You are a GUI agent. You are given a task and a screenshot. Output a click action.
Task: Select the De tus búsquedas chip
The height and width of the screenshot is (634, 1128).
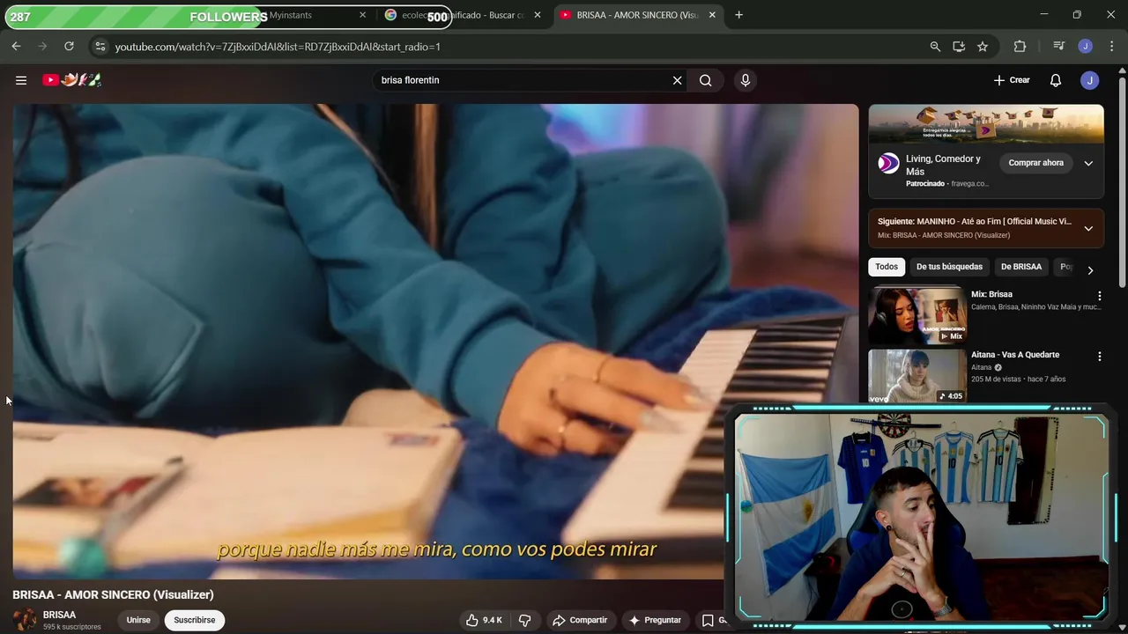949,267
